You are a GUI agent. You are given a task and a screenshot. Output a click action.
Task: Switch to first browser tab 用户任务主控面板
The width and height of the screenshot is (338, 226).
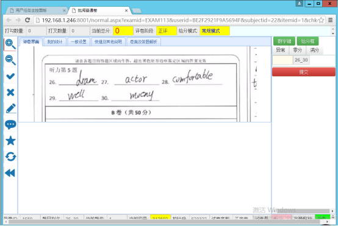tap(36, 10)
